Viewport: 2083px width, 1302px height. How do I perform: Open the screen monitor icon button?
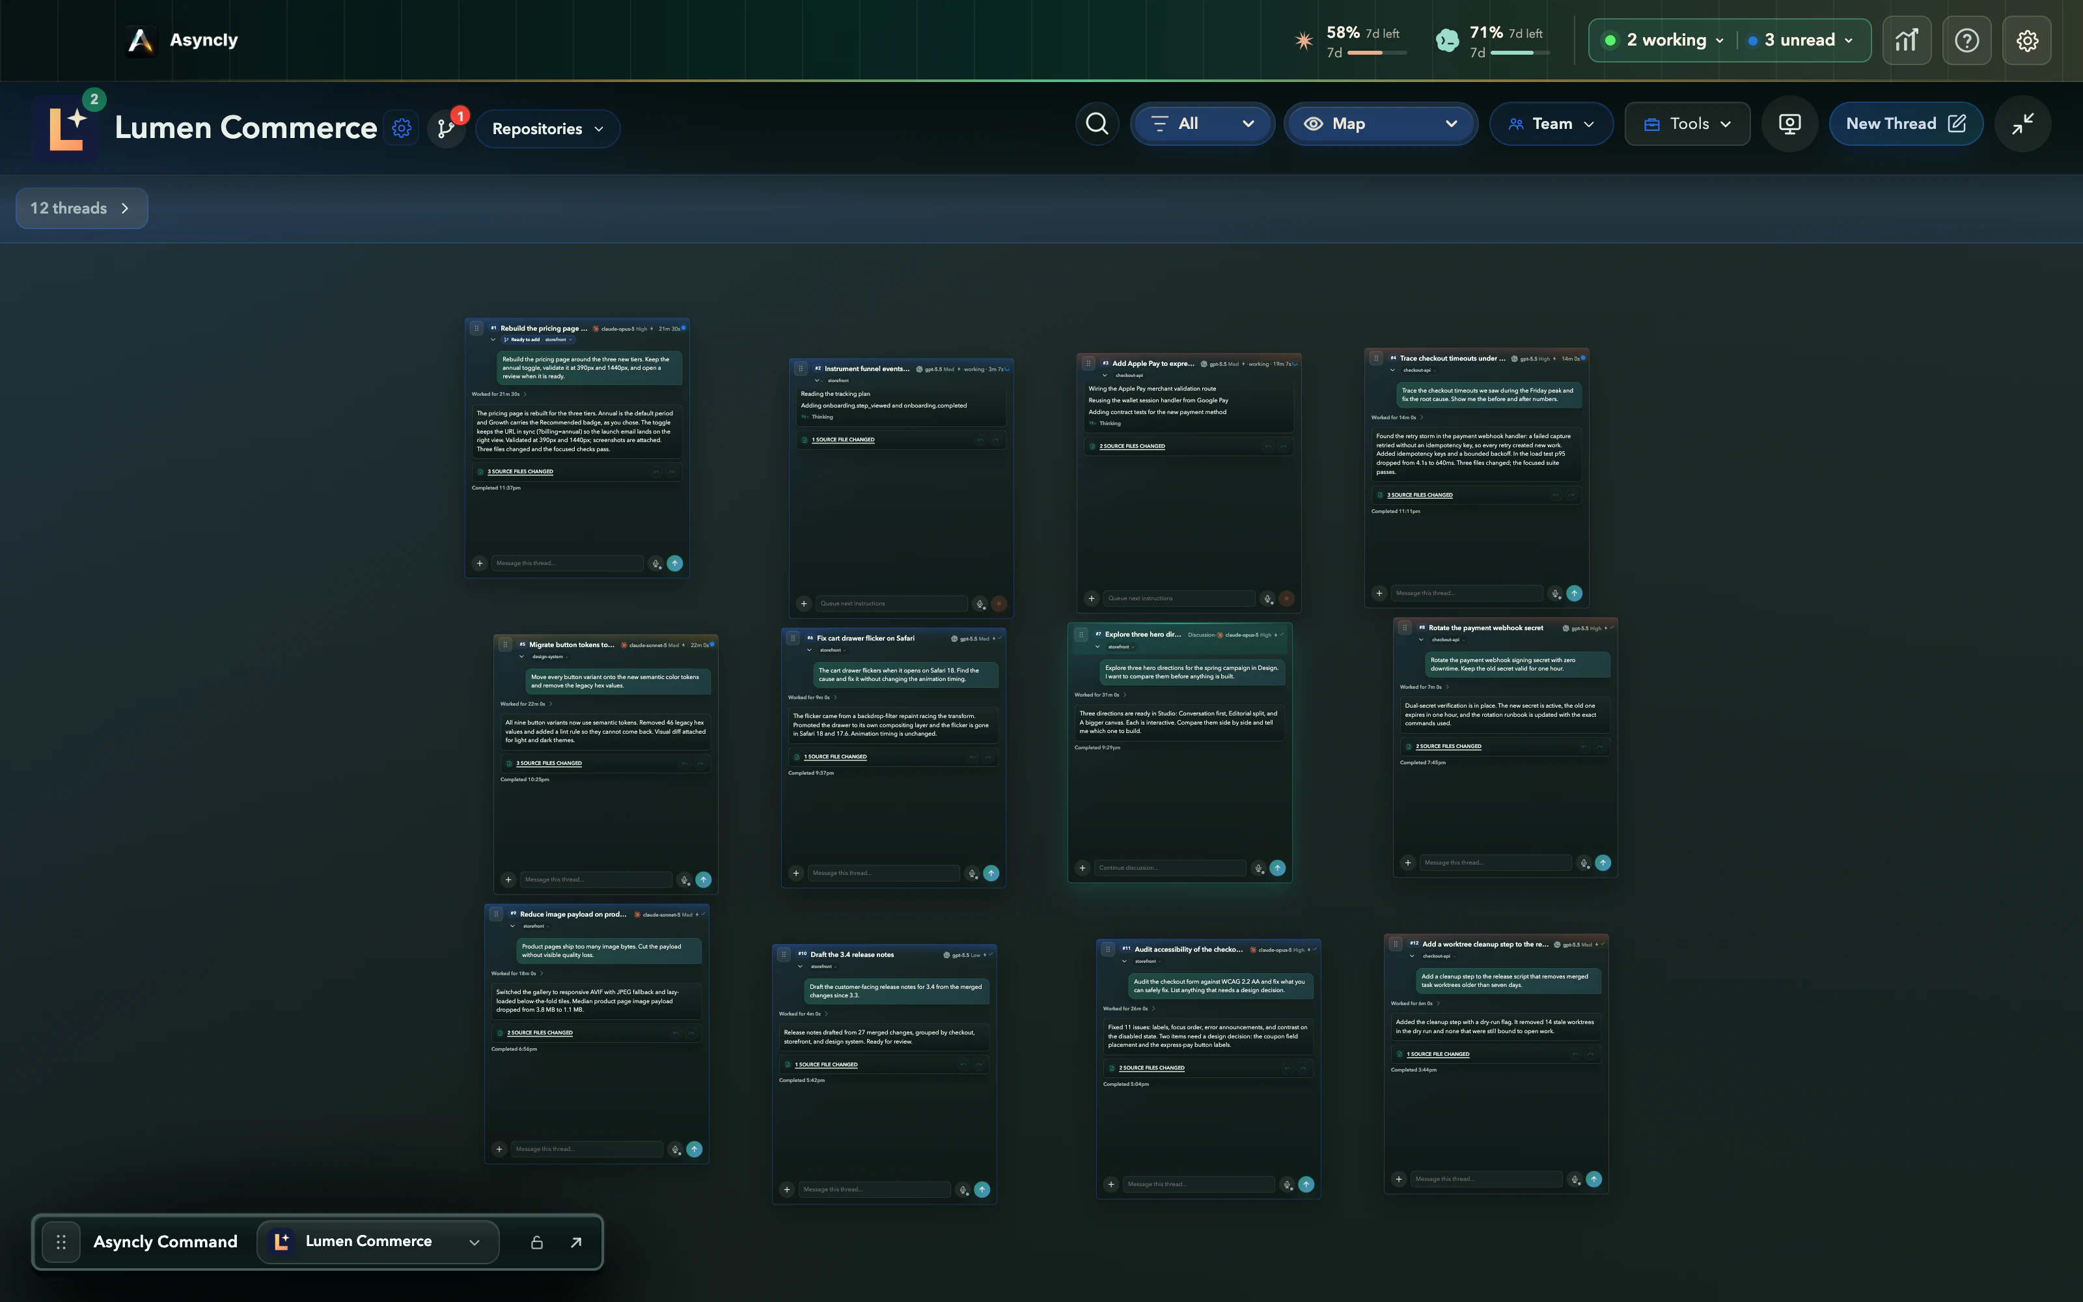tap(1789, 124)
